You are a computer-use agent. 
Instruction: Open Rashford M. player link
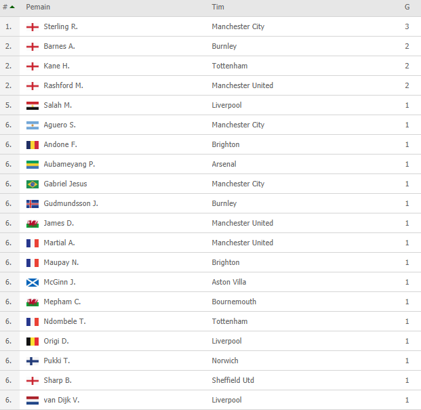pyautogui.click(x=63, y=85)
